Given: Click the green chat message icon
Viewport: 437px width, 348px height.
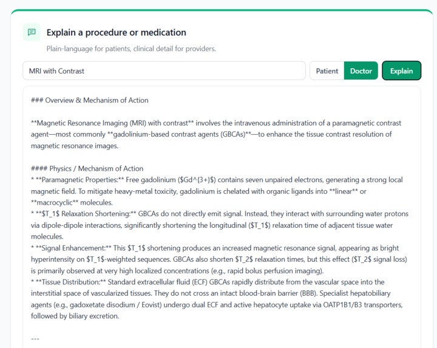Looking at the screenshot, I should 32,32.
